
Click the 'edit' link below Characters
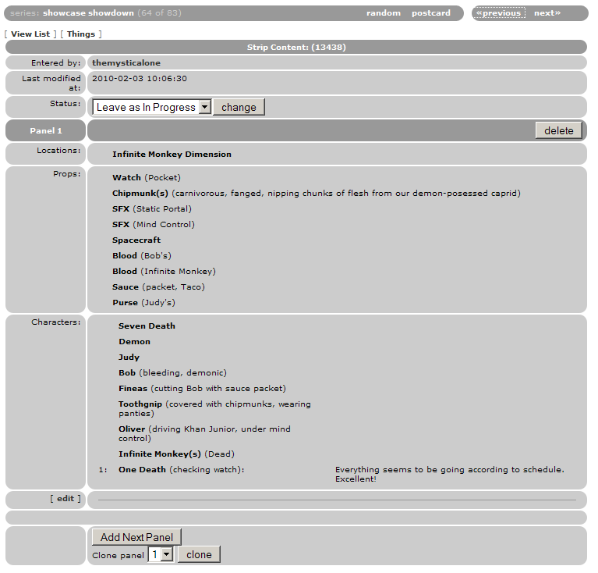(x=65, y=499)
